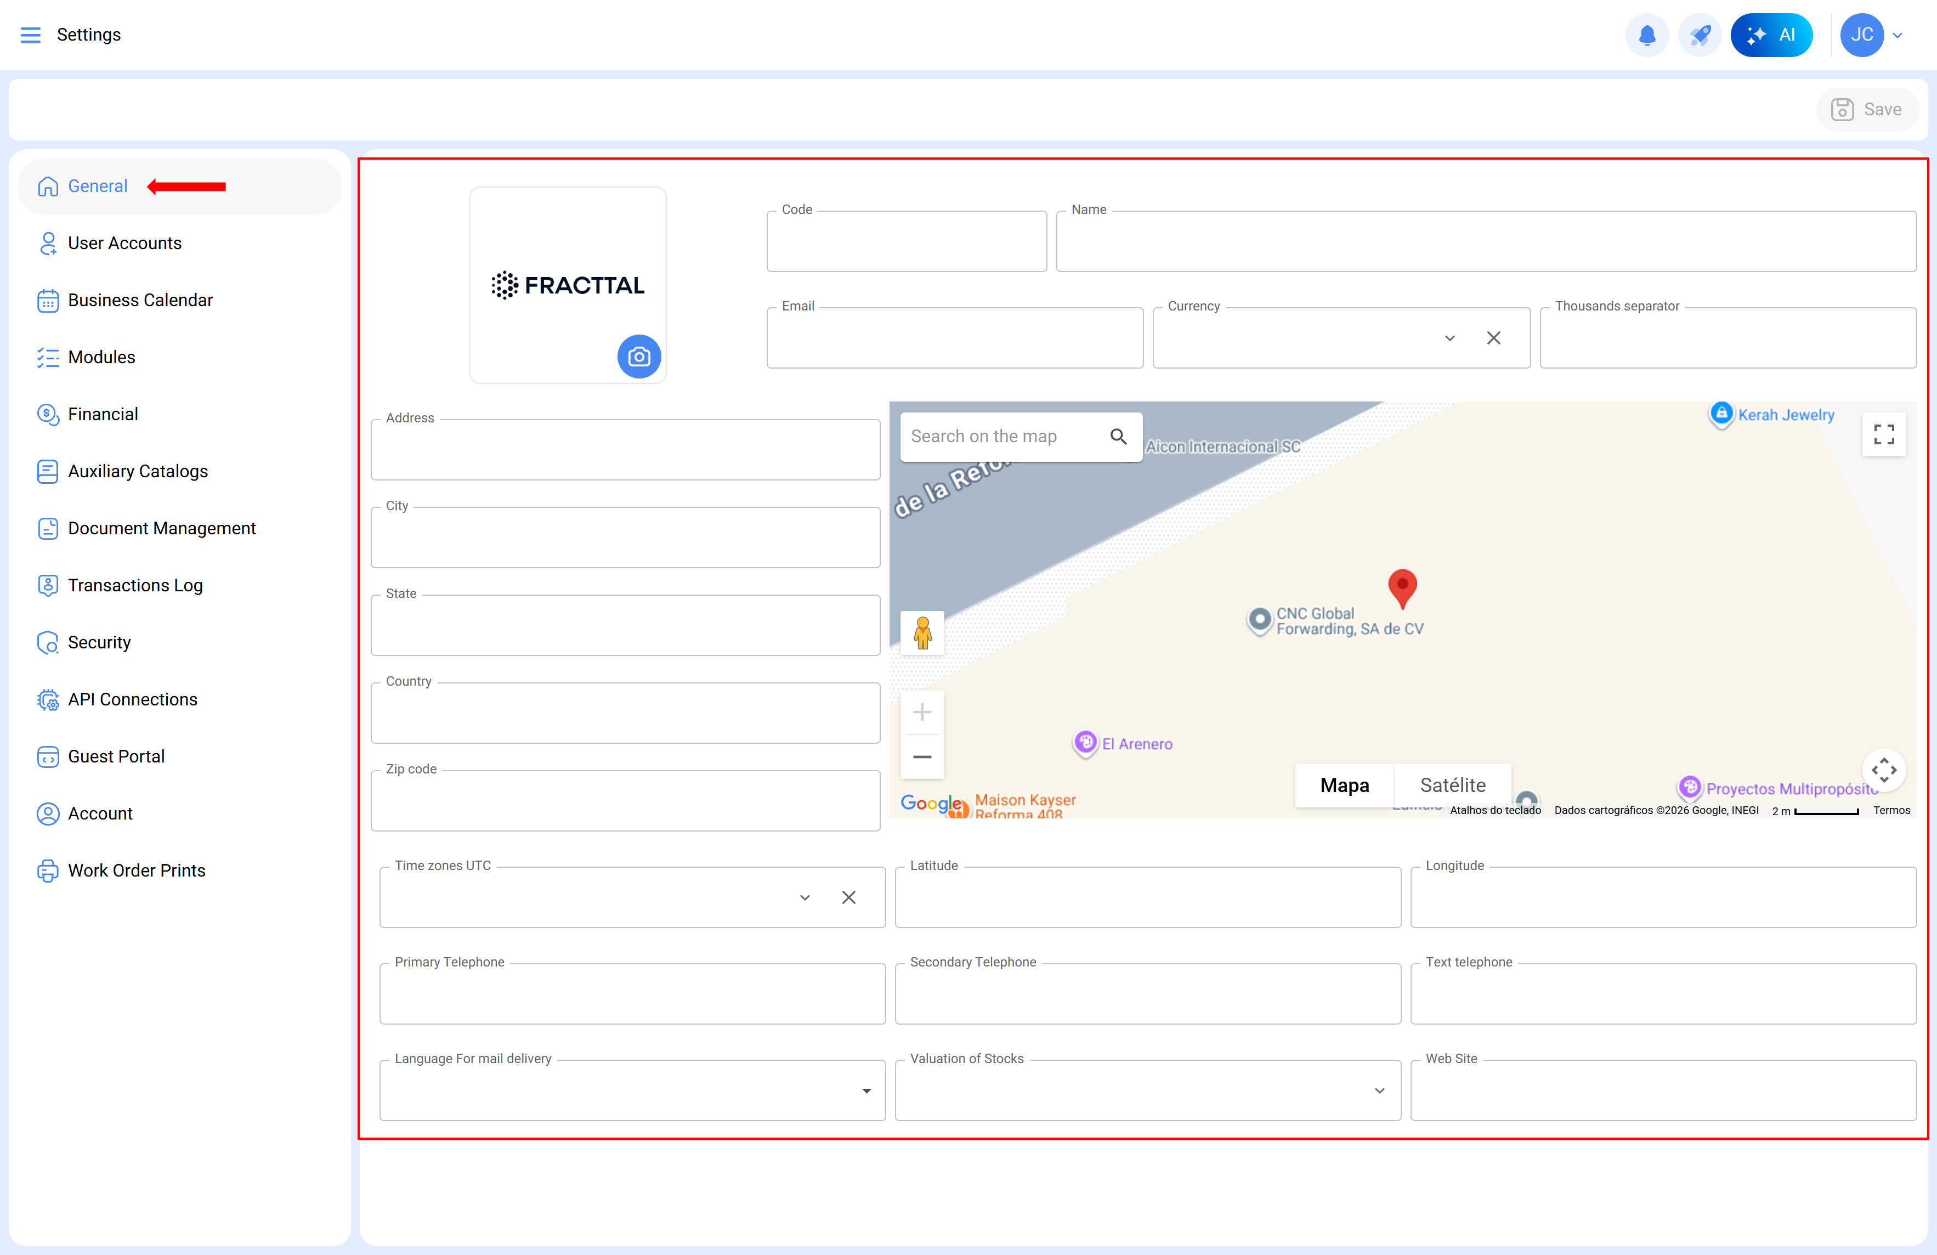Screen dimensions: 1937x1255
Task: Open the Security settings section
Action: pos(99,642)
